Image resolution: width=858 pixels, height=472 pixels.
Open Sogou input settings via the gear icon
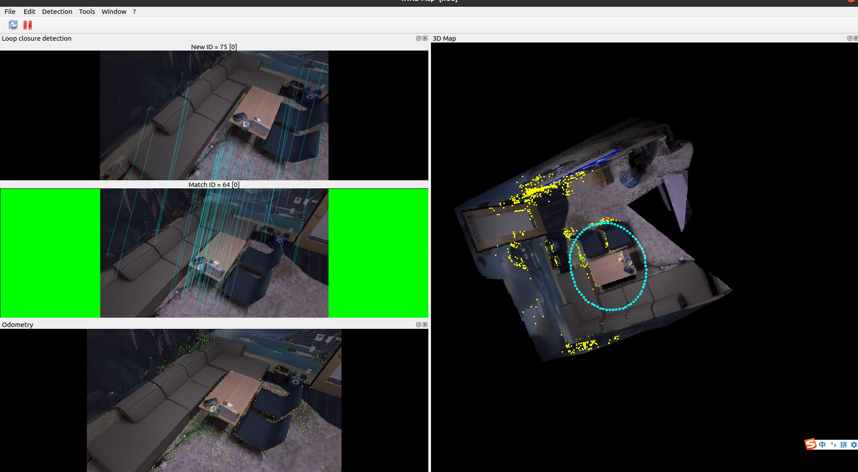click(854, 445)
